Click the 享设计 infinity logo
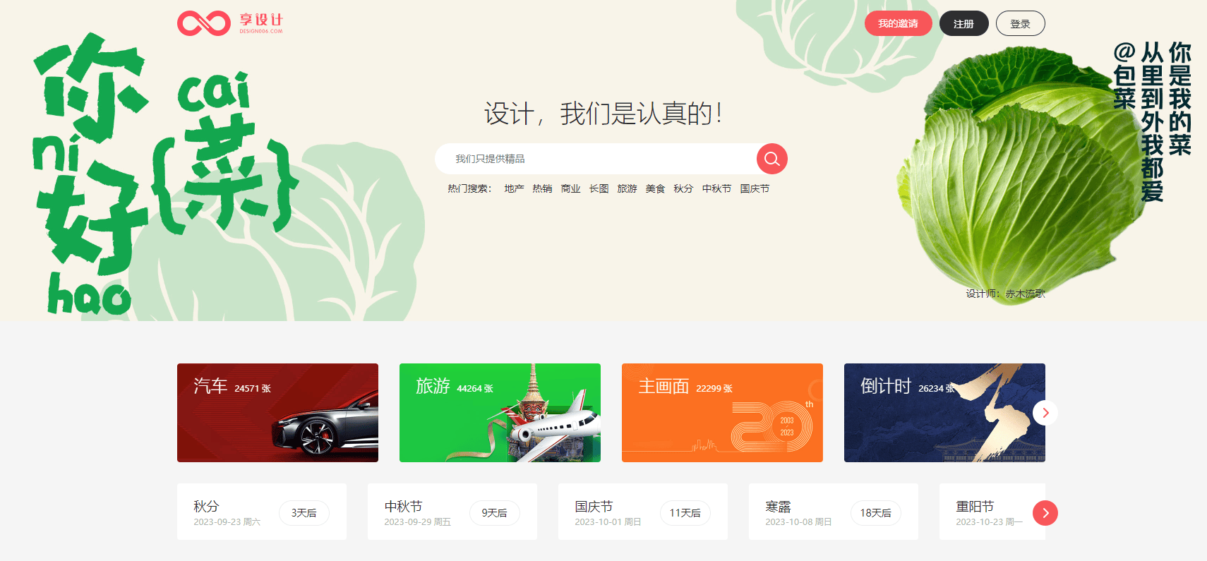 coord(229,23)
